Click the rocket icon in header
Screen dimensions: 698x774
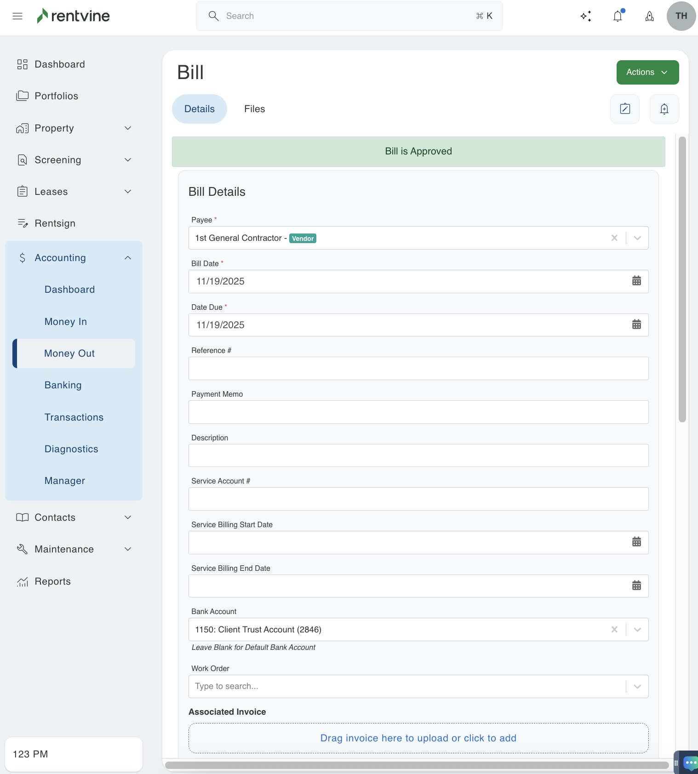coord(649,16)
